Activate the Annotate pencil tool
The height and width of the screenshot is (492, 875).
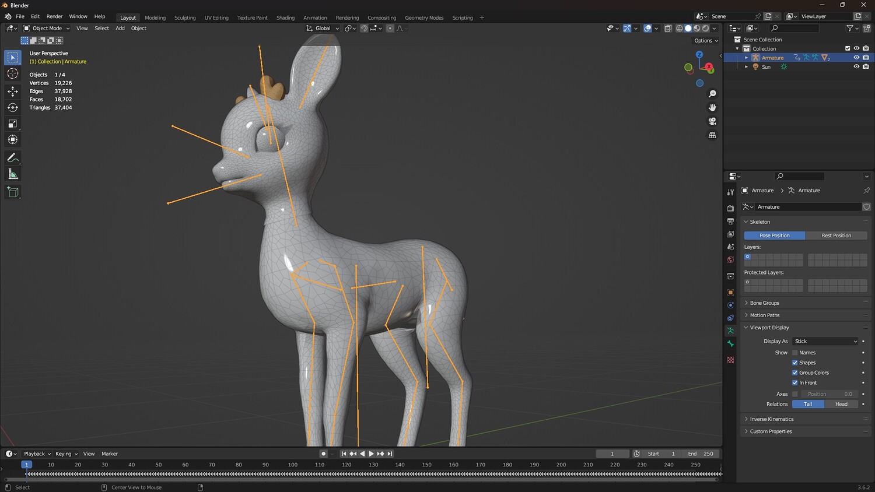tap(13, 158)
